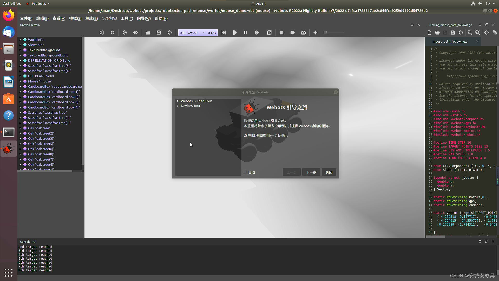Pause the running simulation
The height and width of the screenshot is (281, 499).
246,33
